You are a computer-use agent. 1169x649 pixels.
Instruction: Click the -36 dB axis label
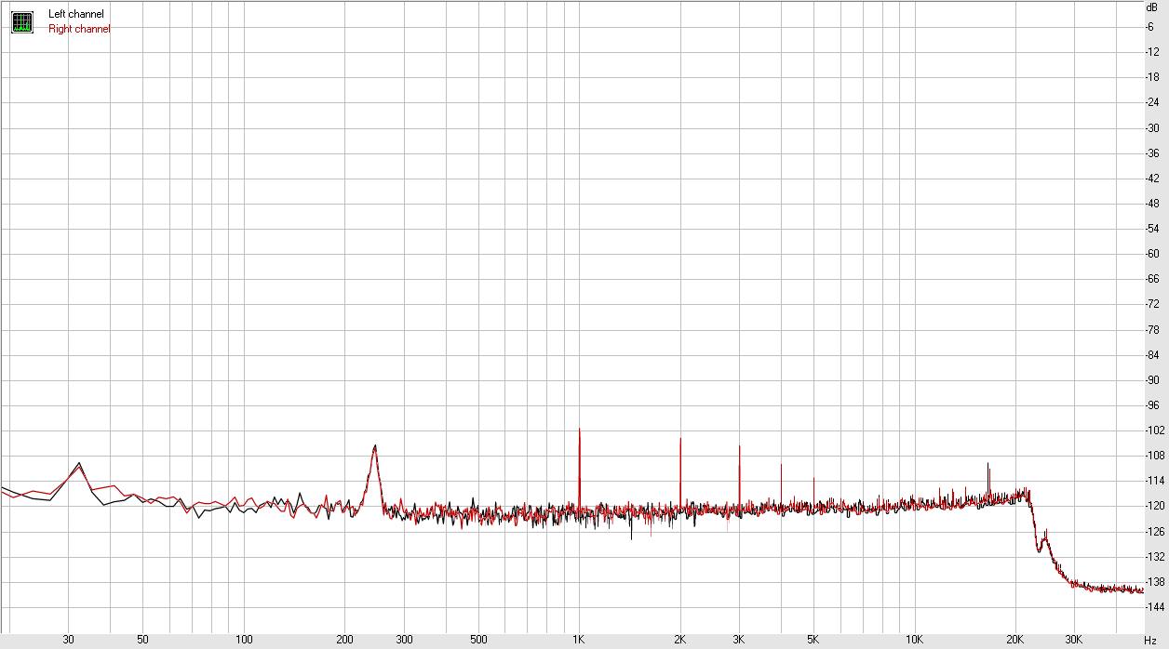pyautogui.click(x=1151, y=152)
